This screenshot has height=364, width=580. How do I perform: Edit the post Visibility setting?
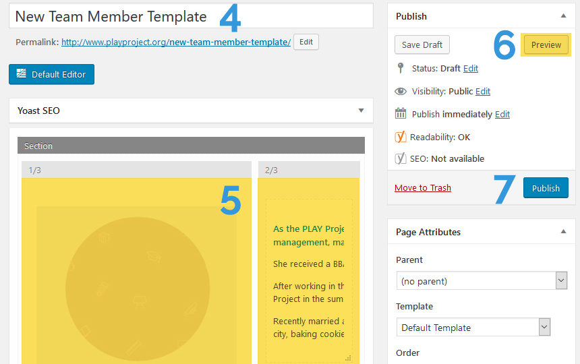click(483, 91)
